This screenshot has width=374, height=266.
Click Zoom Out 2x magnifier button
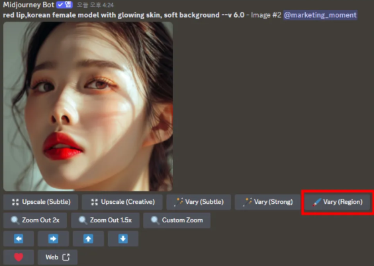tap(35, 220)
